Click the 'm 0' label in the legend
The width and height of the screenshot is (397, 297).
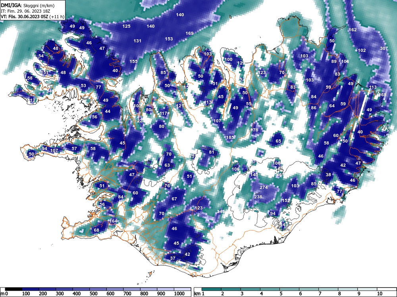click(x=3, y=294)
